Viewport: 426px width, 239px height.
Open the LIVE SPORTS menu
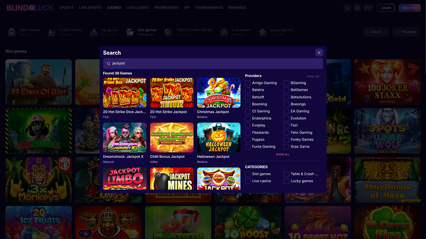[x=90, y=8]
